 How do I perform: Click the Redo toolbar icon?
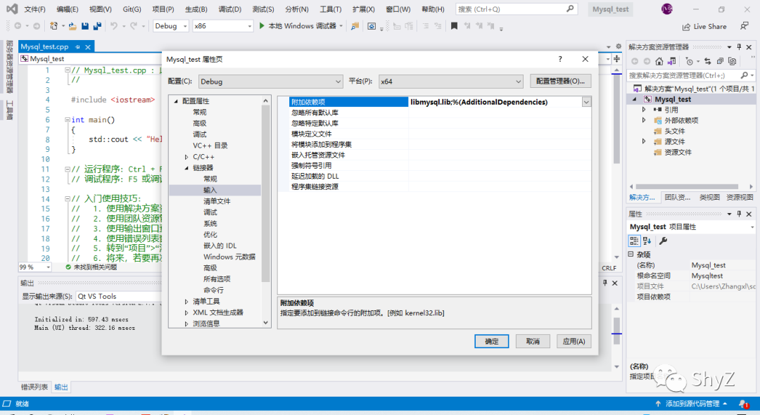point(133,26)
